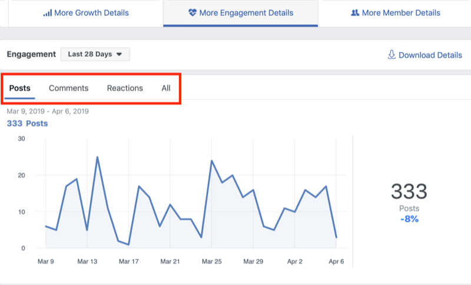Switch to the Comments tab
Screen dimensions: 471x285
point(68,88)
